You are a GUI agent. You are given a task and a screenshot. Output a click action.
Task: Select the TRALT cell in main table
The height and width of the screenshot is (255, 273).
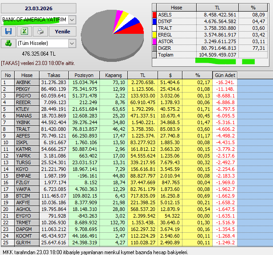[x=27, y=129]
